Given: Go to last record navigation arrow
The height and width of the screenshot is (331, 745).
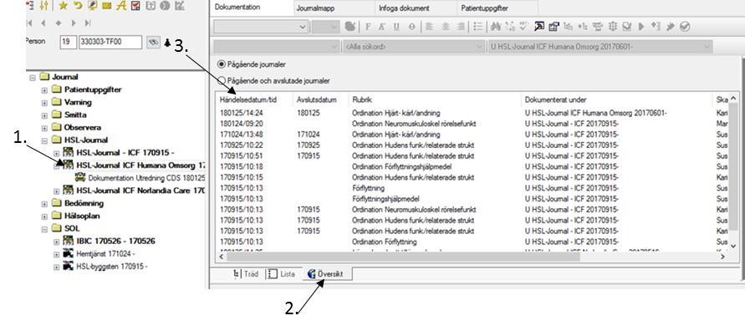Looking at the screenshot, I should (88, 23).
